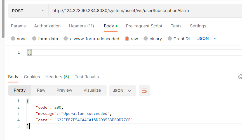The image size is (242, 140).
Task: Click the globe icon beside response tabs
Action: click(240, 77)
